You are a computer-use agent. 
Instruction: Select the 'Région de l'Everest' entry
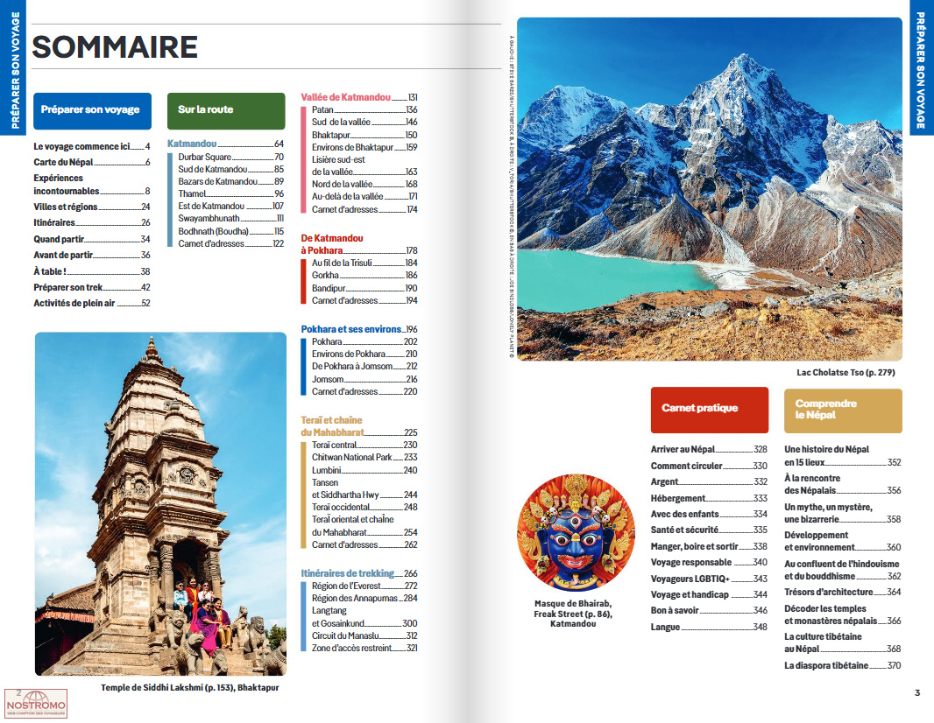[364, 586]
